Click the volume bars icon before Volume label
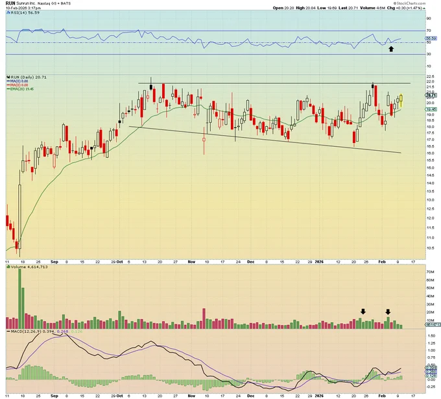Screen dimensions: 441x399 click(x=8, y=266)
